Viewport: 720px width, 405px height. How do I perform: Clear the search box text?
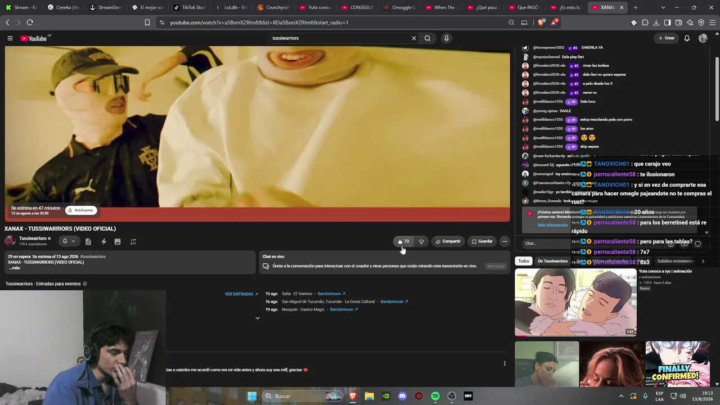pos(414,38)
